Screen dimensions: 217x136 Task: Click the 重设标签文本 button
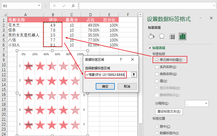169,112
